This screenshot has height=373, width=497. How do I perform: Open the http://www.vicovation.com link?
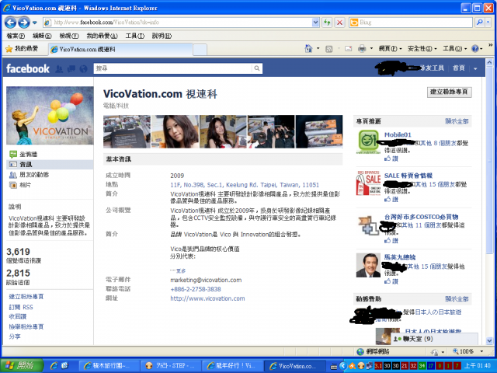[x=207, y=298]
